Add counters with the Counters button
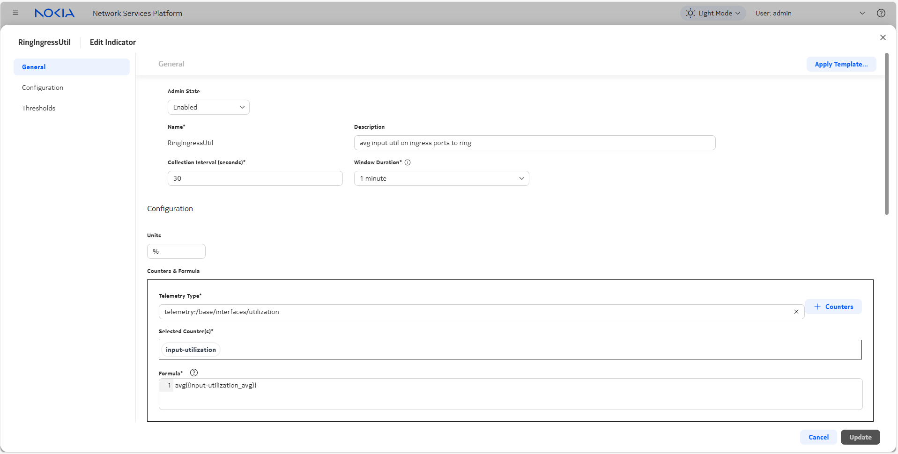The height and width of the screenshot is (454, 898). point(833,307)
